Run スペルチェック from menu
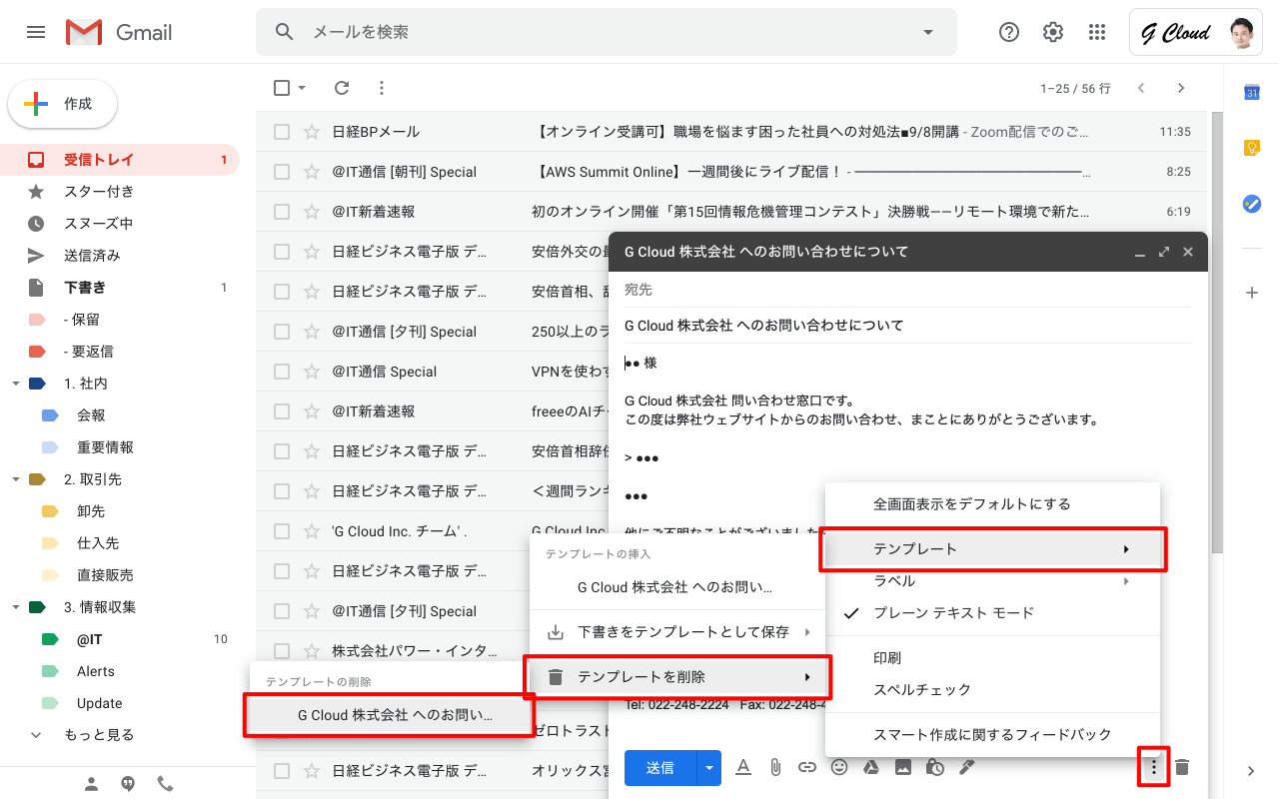The width and height of the screenshot is (1279, 799). (992, 690)
